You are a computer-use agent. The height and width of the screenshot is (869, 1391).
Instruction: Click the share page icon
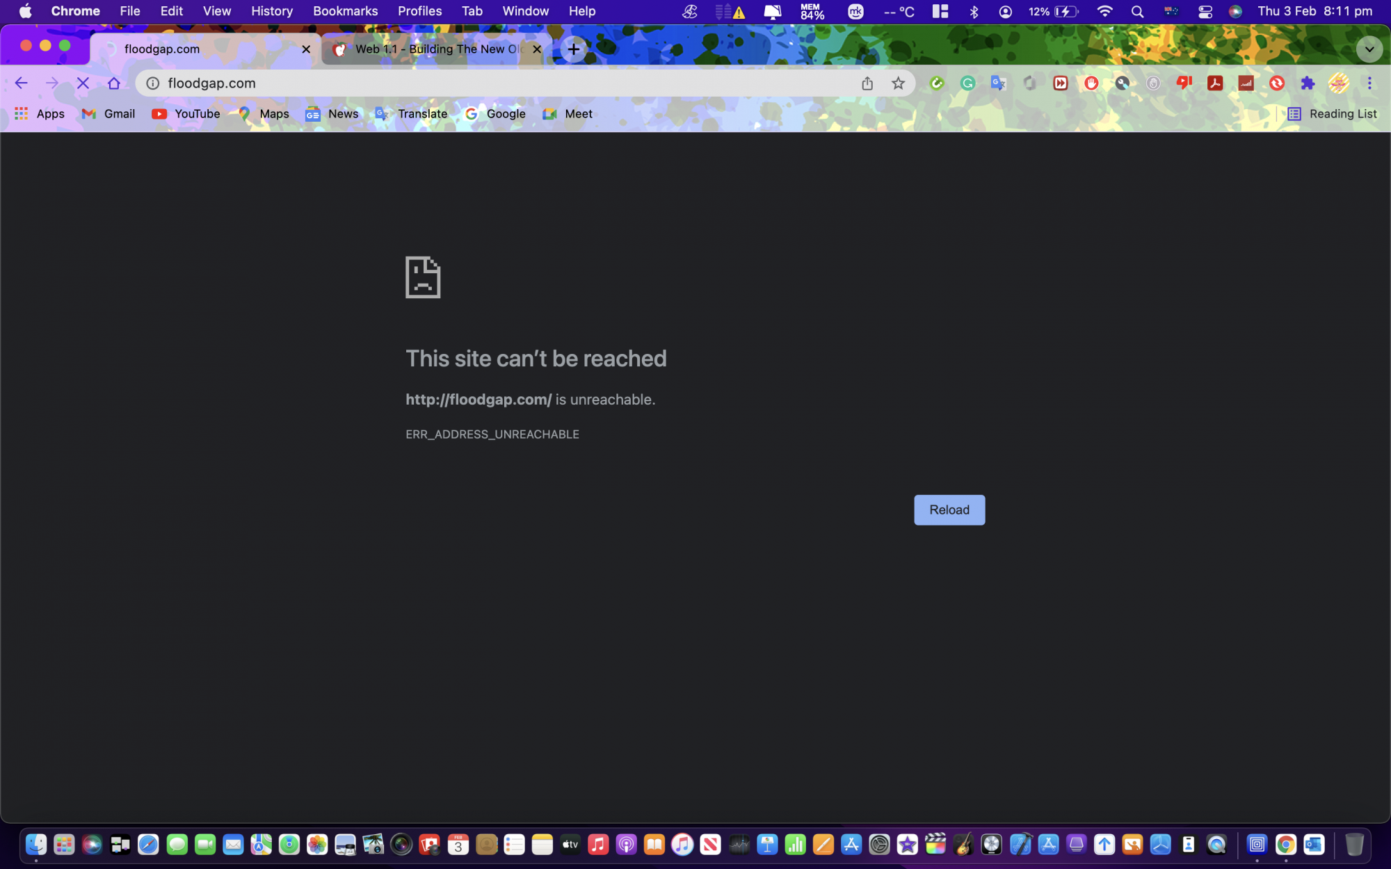tap(867, 83)
